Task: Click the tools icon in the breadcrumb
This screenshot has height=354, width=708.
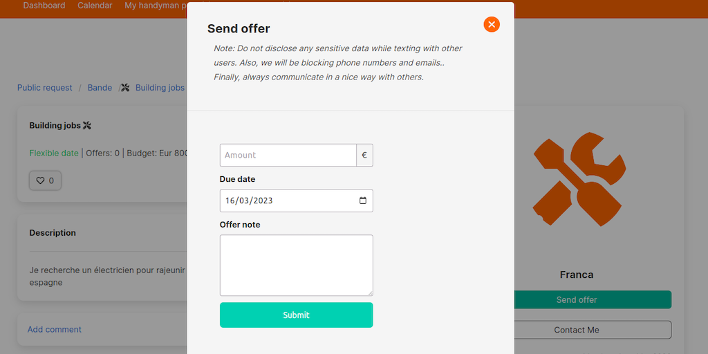Action: pos(125,88)
